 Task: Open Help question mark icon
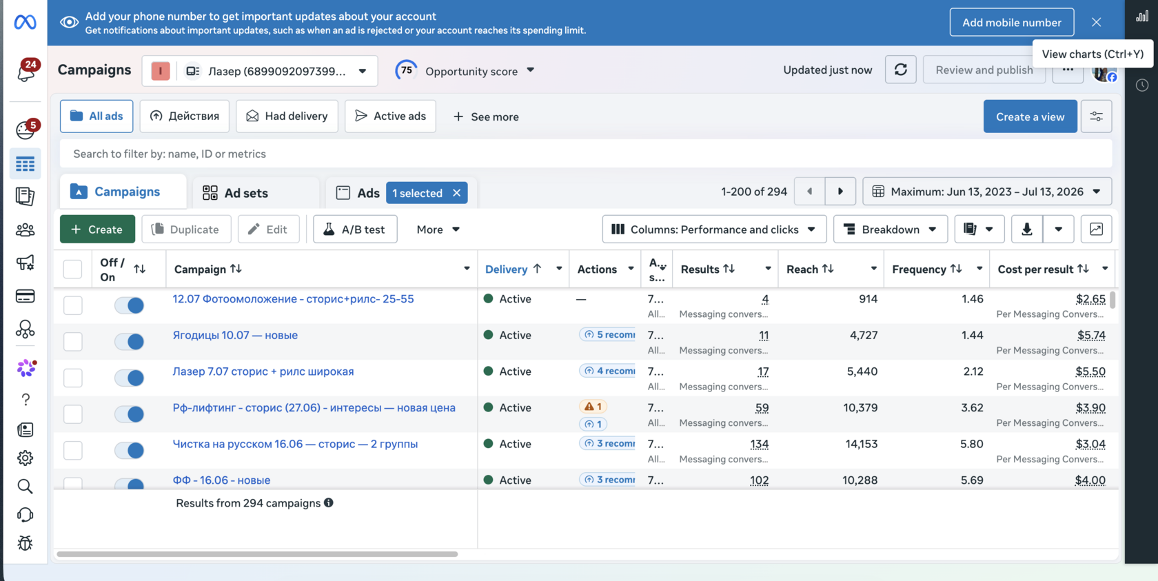(x=26, y=400)
